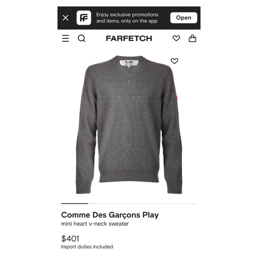Open the hamburger navigation menu
The height and width of the screenshot is (258, 258).
tap(65, 39)
